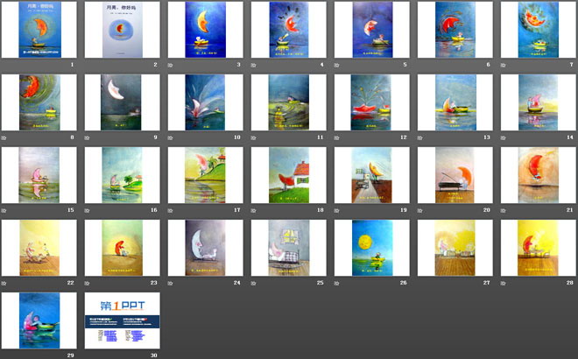Screen dimensions: 578x359
Task: Click the slide number label 1
Action: point(72,65)
